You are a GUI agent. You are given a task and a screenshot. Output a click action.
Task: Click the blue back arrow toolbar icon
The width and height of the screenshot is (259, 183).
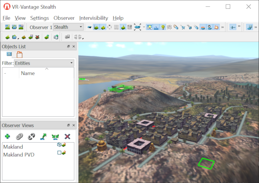(89, 27)
